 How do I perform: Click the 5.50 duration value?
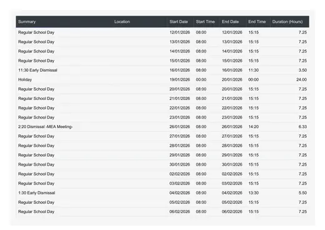[302, 192]
